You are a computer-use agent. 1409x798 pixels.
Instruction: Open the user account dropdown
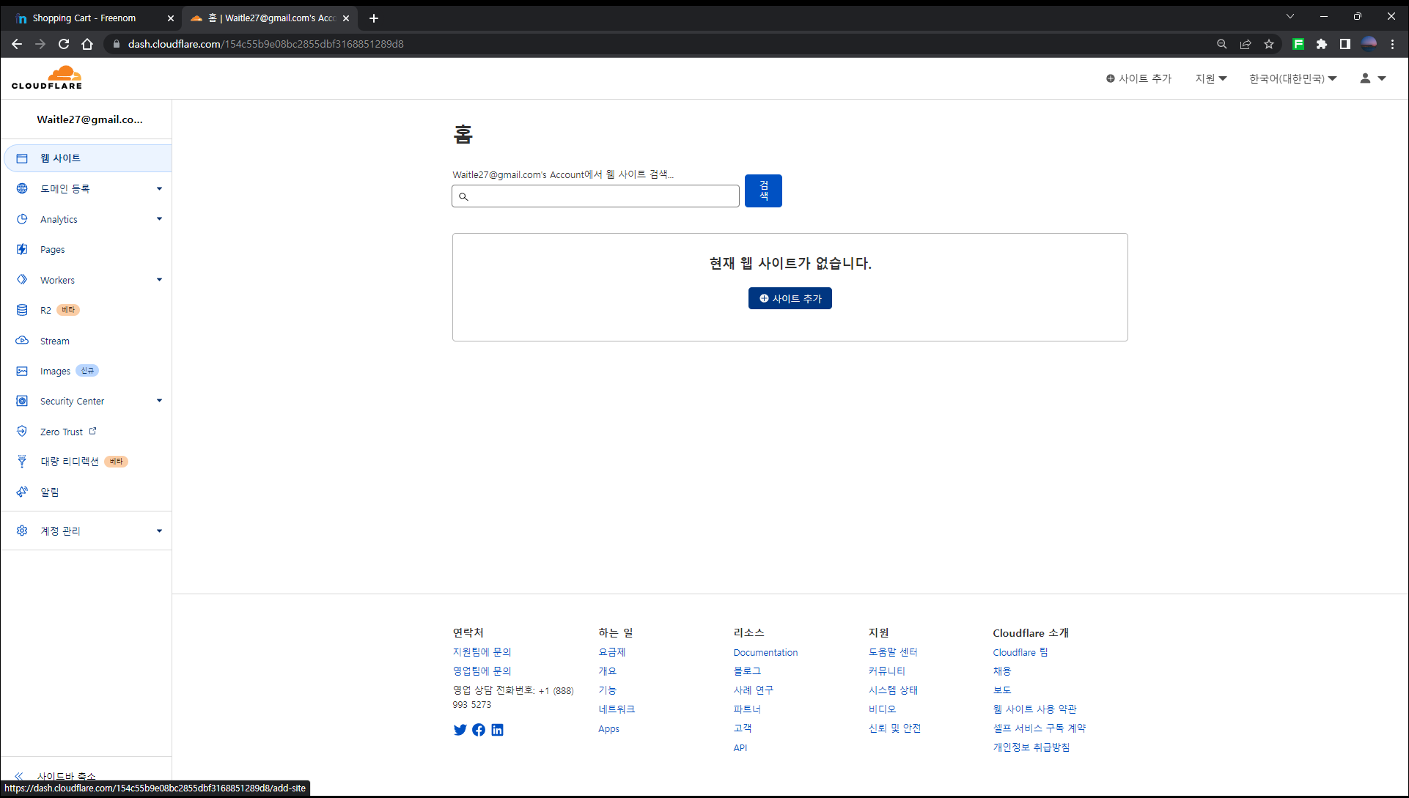[x=1372, y=78]
